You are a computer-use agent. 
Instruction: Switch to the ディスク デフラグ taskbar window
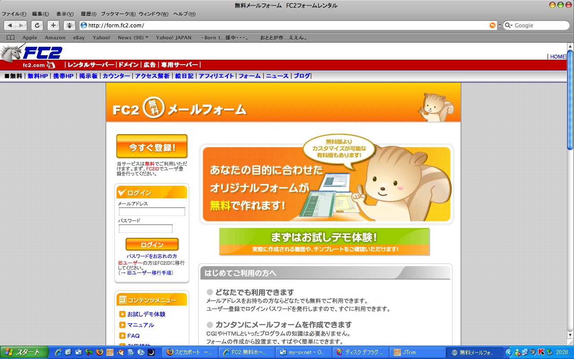click(x=361, y=352)
